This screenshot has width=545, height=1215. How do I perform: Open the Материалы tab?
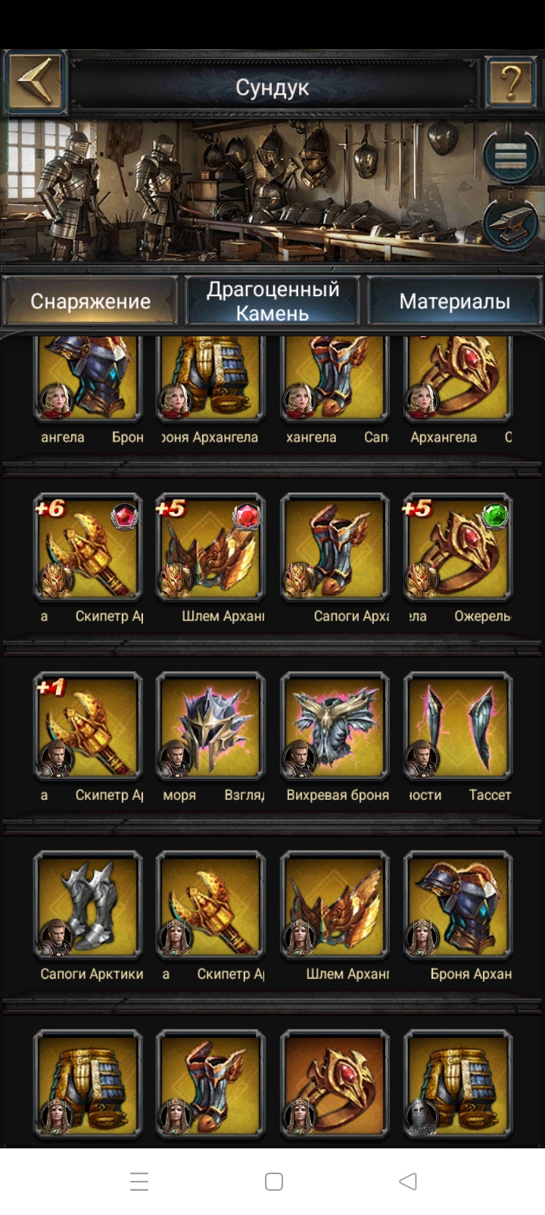454,301
